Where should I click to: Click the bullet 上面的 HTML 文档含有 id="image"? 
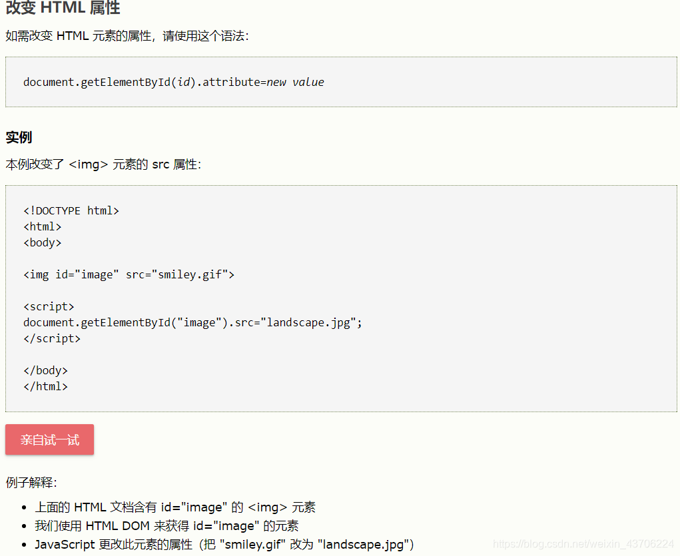tap(175, 507)
